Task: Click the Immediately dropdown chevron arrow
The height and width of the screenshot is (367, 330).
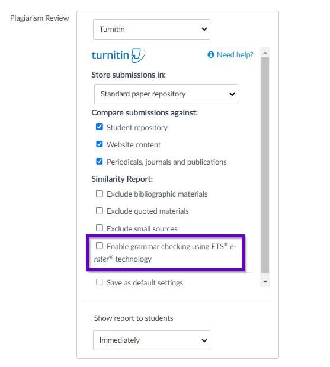Action: 204,340
